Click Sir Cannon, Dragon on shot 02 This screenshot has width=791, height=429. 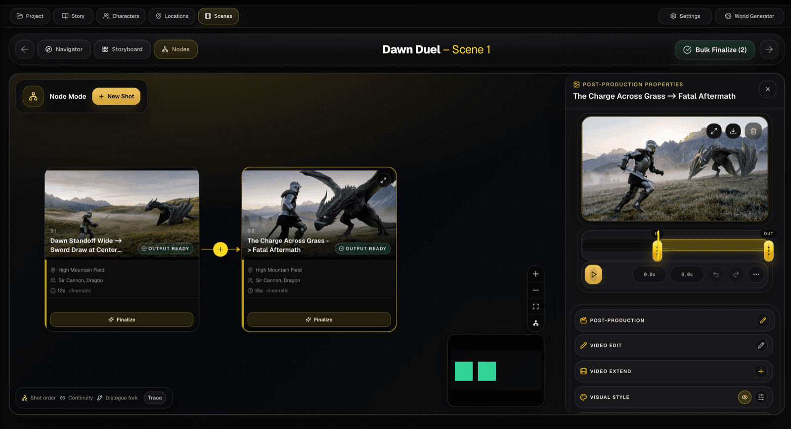click(278, 280)
